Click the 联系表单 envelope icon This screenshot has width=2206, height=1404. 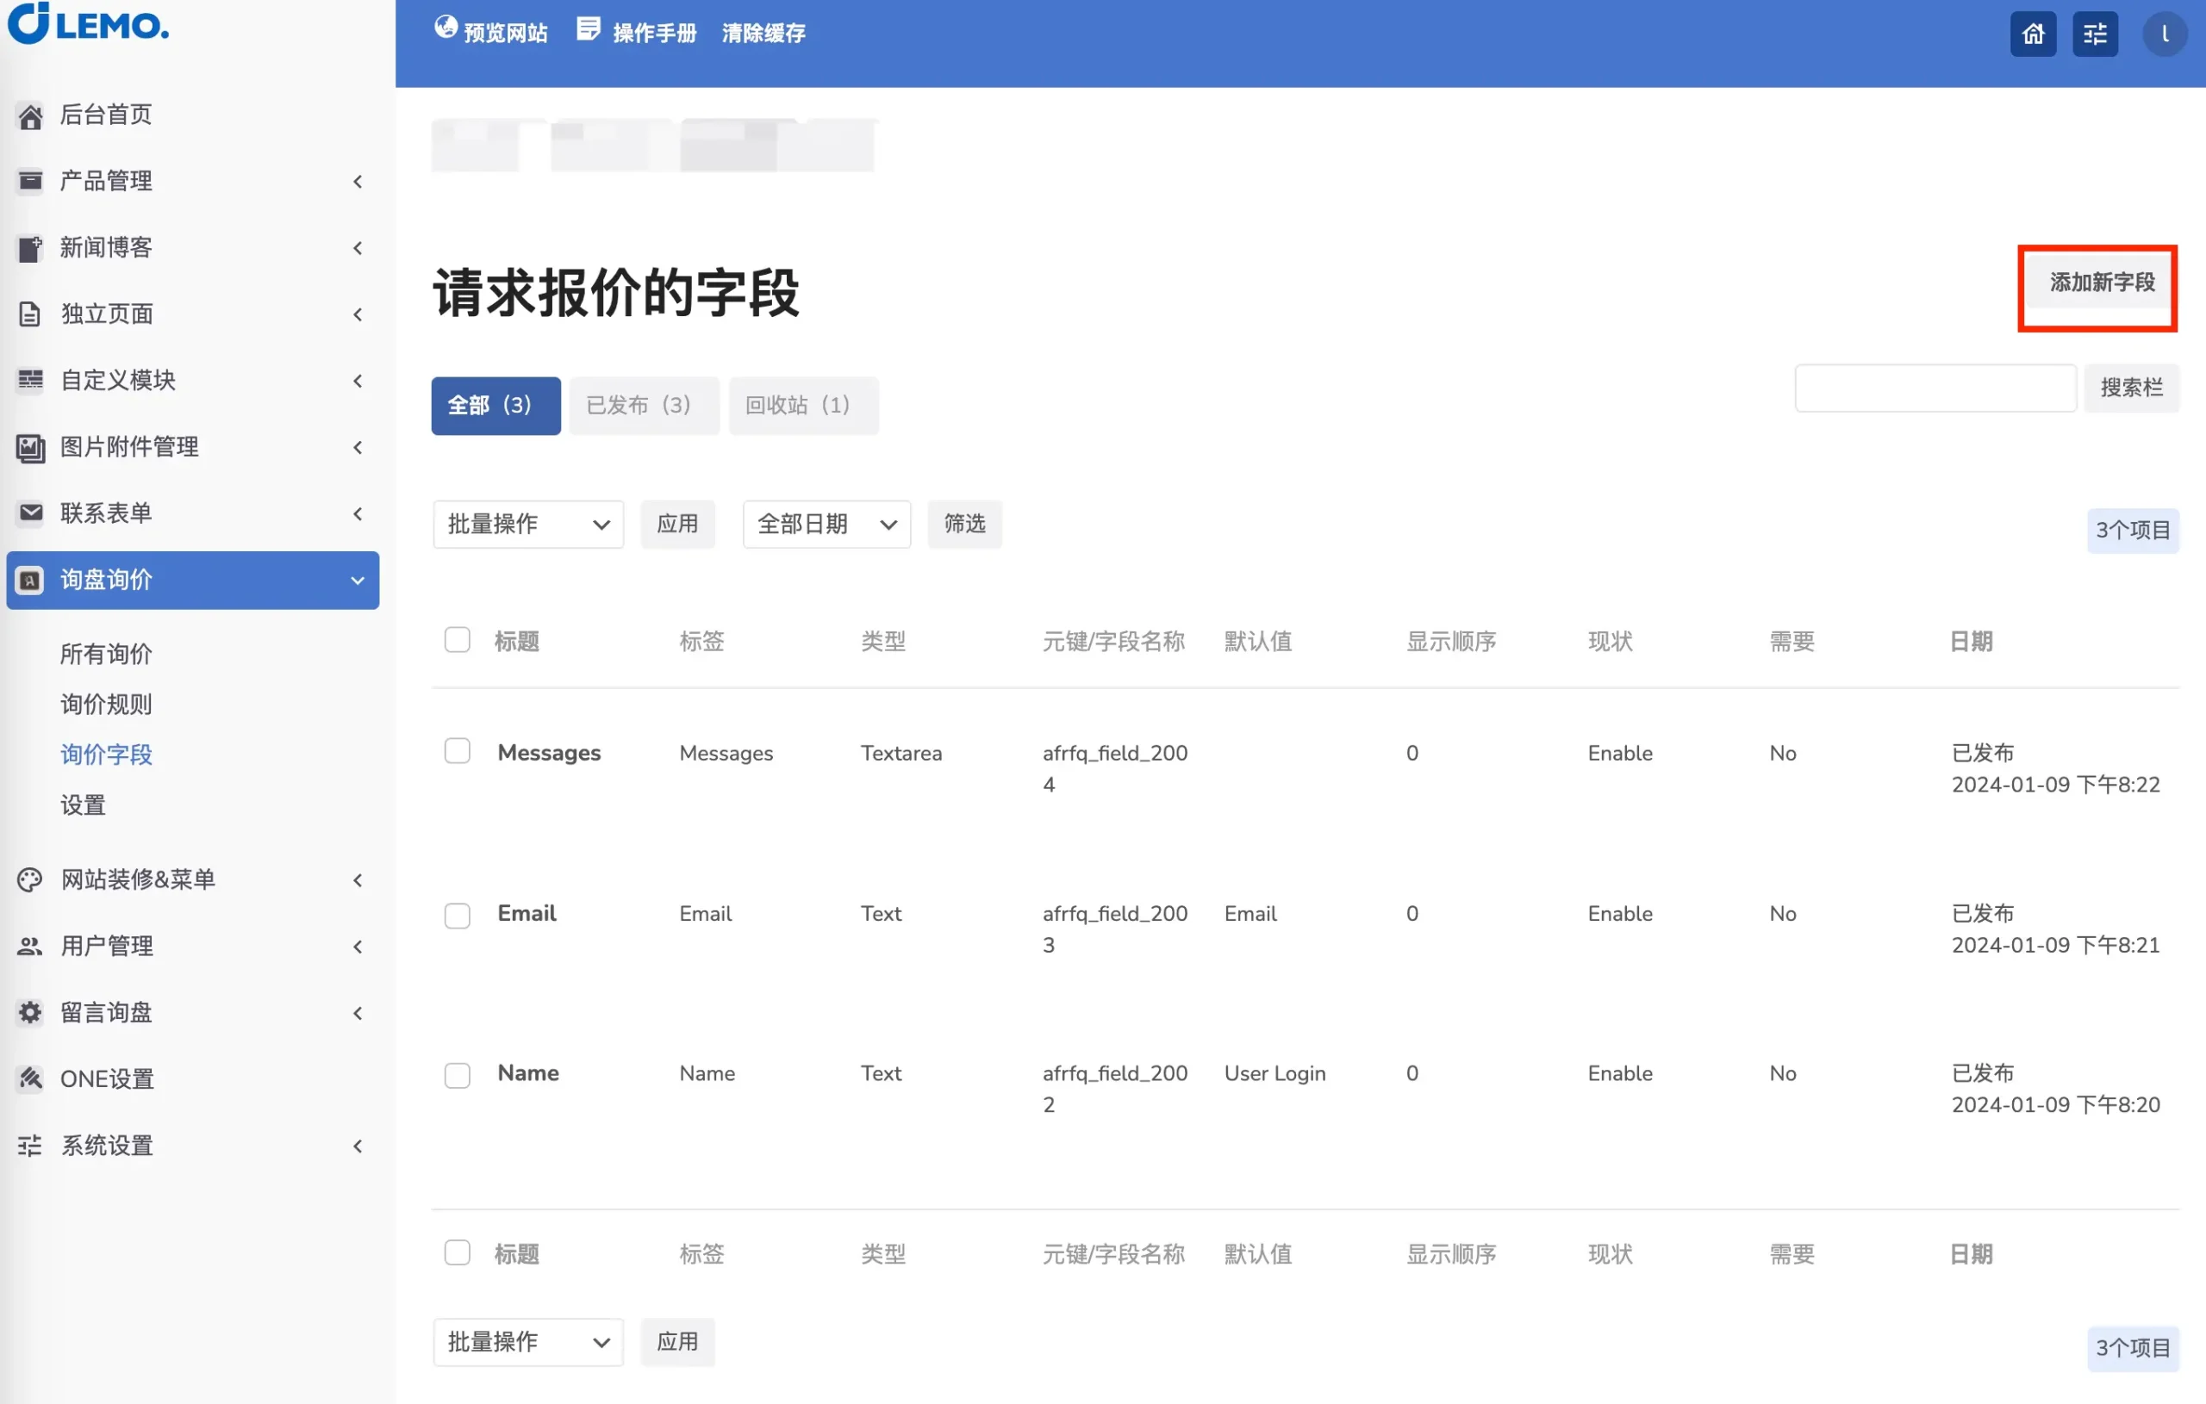pos(30,512)
